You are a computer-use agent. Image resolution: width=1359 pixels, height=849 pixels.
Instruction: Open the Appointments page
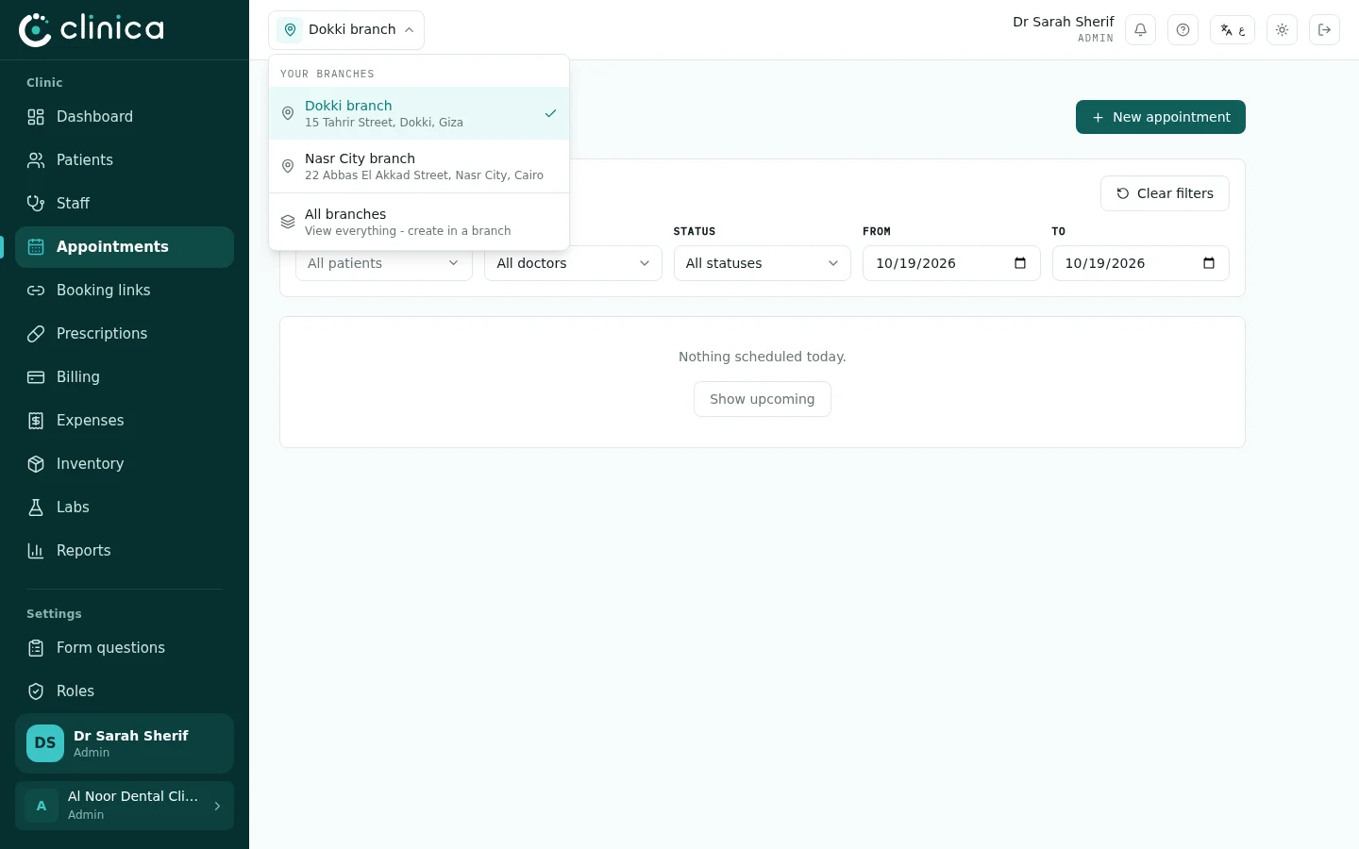pyautogui.click(x=125, y=247)
